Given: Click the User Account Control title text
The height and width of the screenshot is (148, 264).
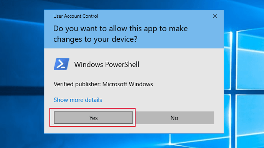Looking at the screenshot, I should 76,16.
